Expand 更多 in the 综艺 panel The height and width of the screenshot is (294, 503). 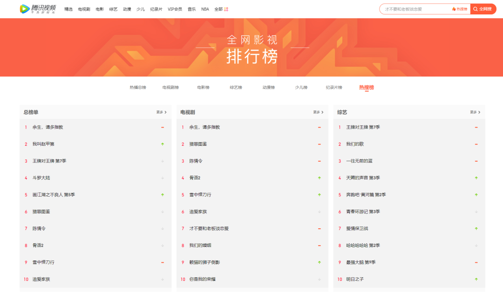(x=475, y=112)
